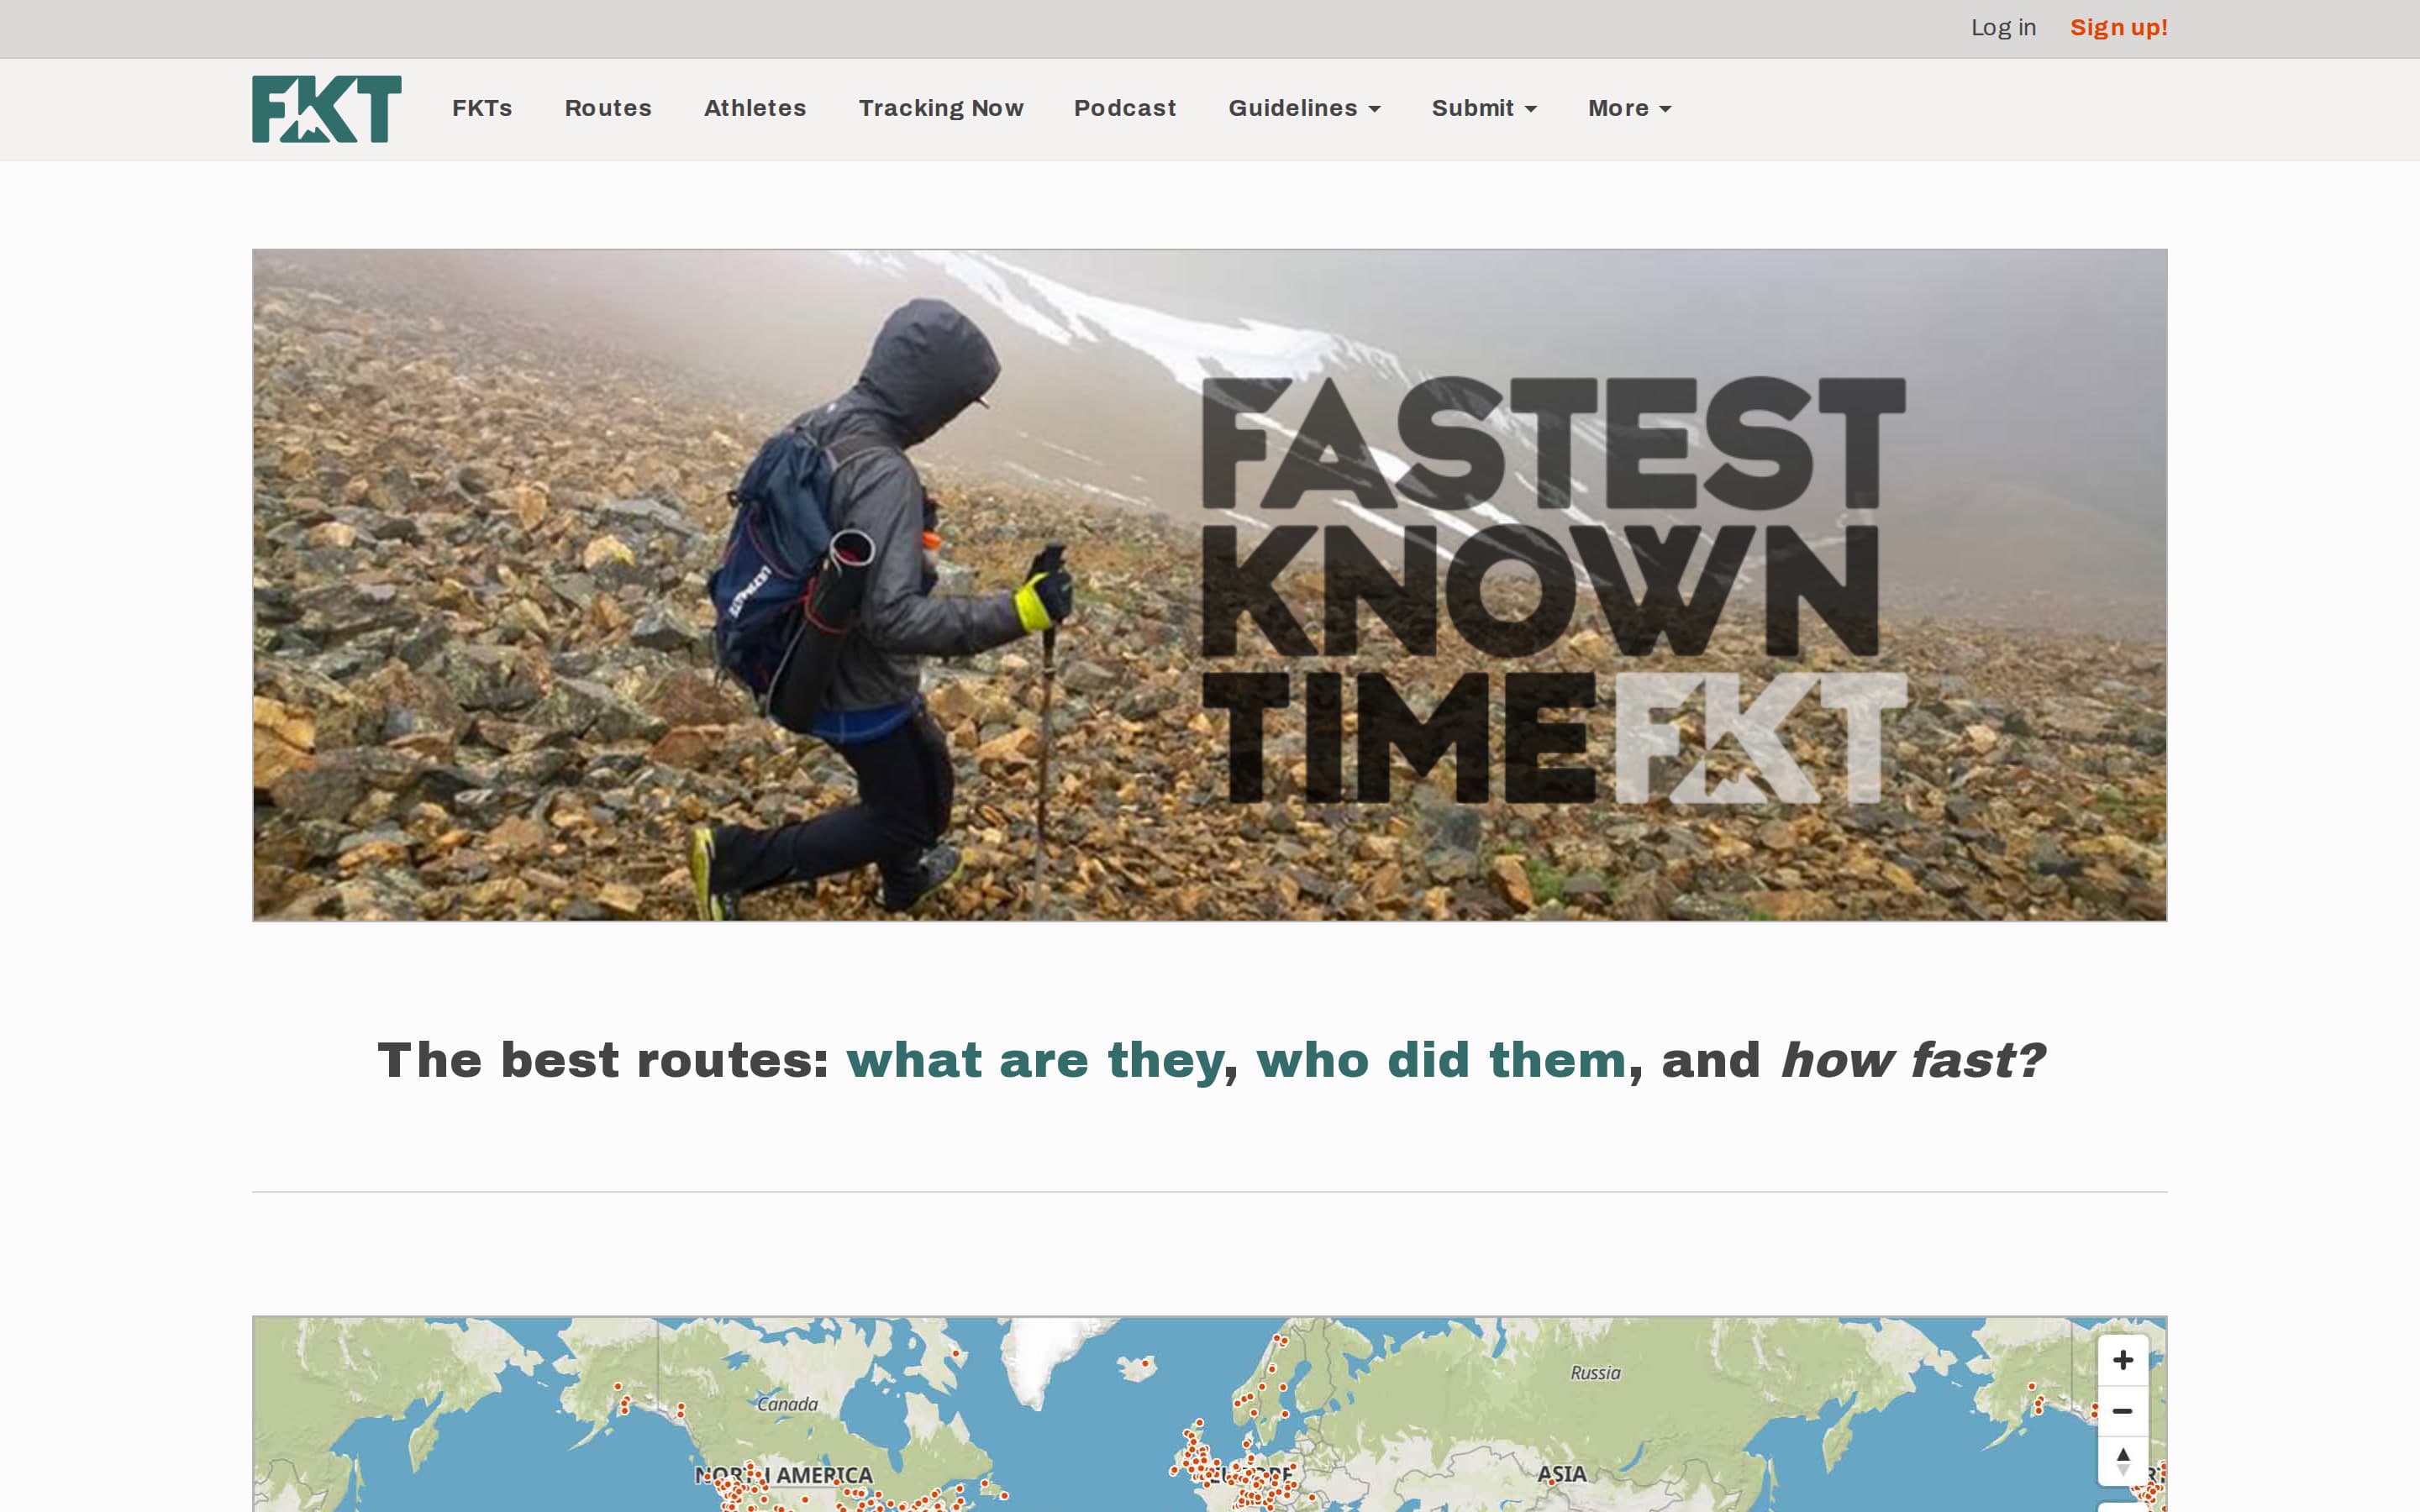The image size is (2420, 1512).
Task: Expand the More dropdown menu
Action: [x=1629, y=108]
